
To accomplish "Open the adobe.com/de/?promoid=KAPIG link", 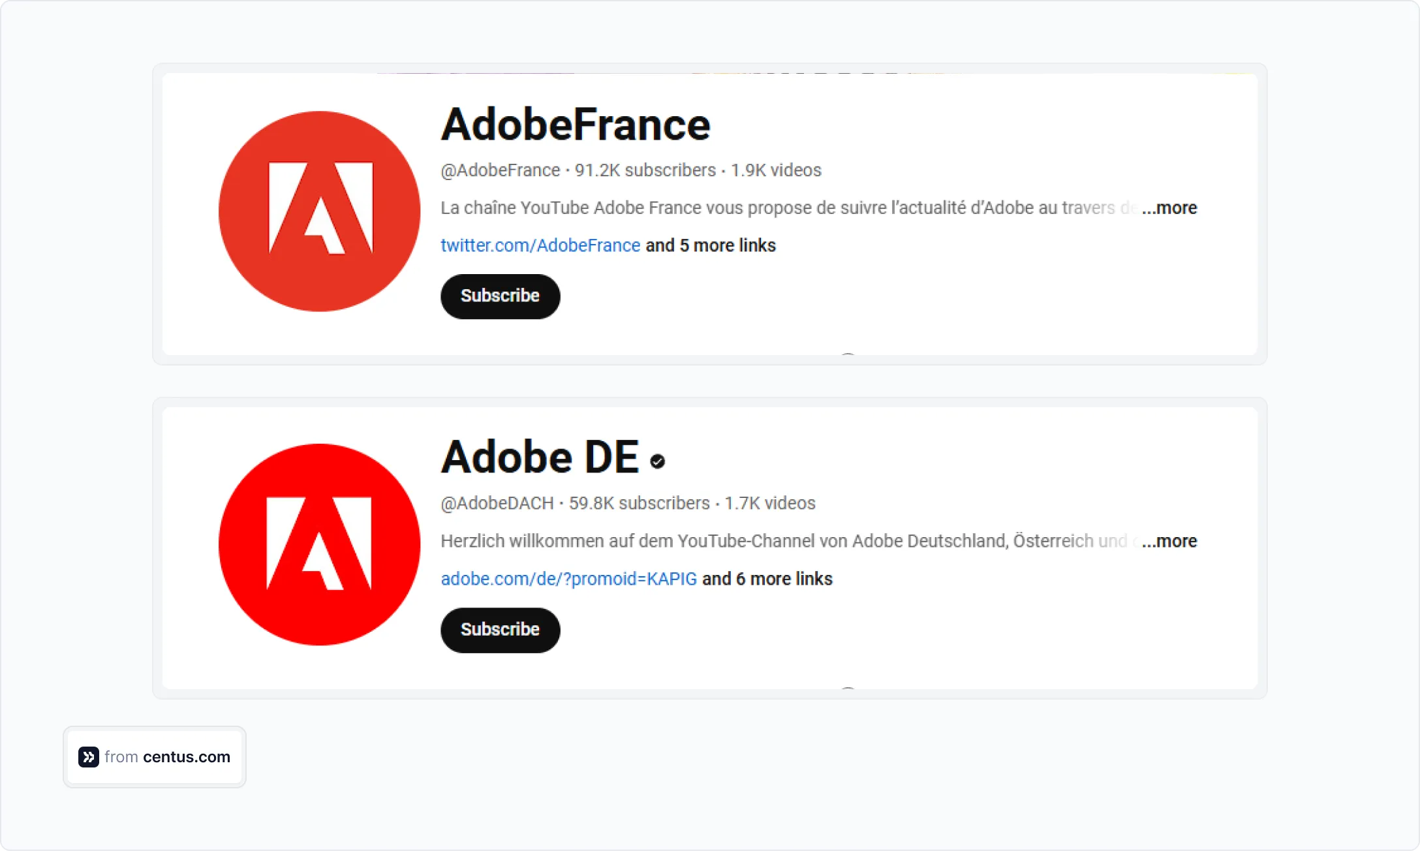I will click(x=568, y=579).
